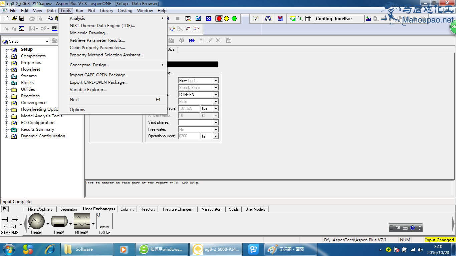Choose Variable Explorer menu item
Image resolution: width=456 pixels, height=256 pixels.
click(113, 90)
